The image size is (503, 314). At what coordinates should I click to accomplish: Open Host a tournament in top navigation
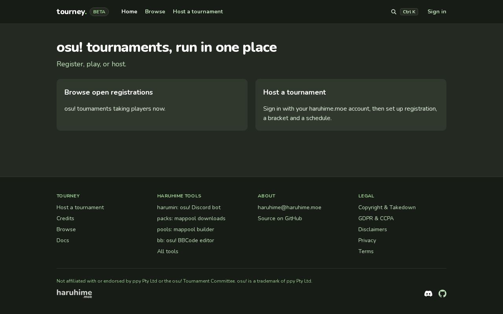click(198, 12)
